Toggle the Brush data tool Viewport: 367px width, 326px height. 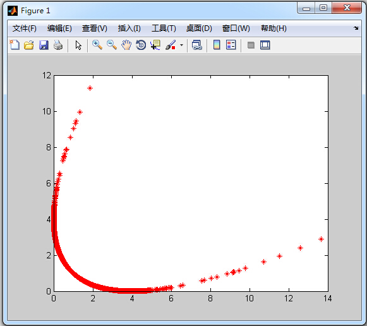pyautogui.click(x=171, y=45)
